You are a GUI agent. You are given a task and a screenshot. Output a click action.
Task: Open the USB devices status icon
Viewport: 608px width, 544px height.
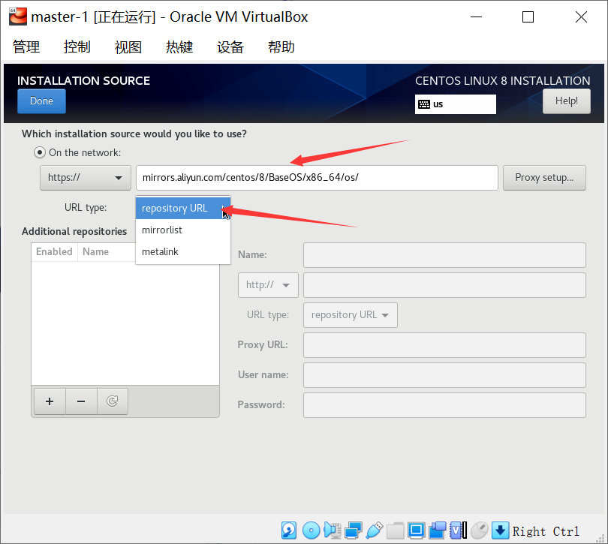tap(375, 530)
